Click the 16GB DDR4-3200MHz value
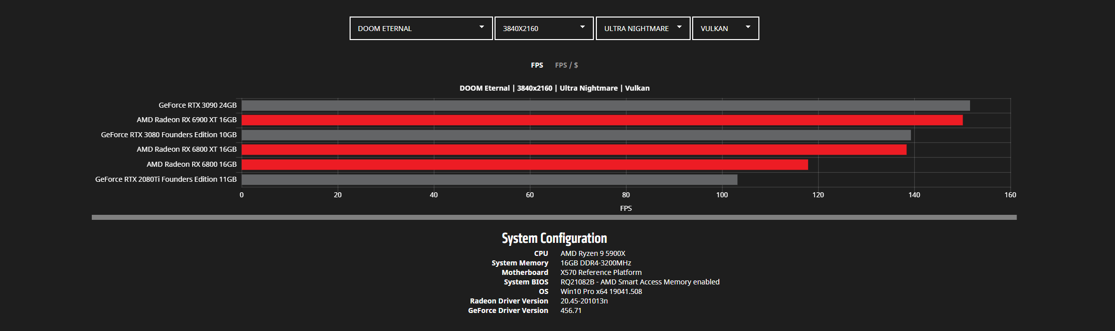Screen dimensions: 1115x331 595,263
